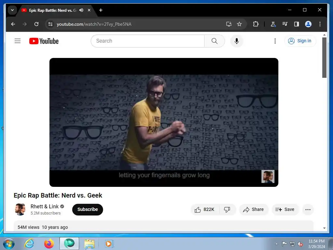The image size is (333, 250).
Task: Open Rhett & Link channel name link
Action: click(44, 206)
